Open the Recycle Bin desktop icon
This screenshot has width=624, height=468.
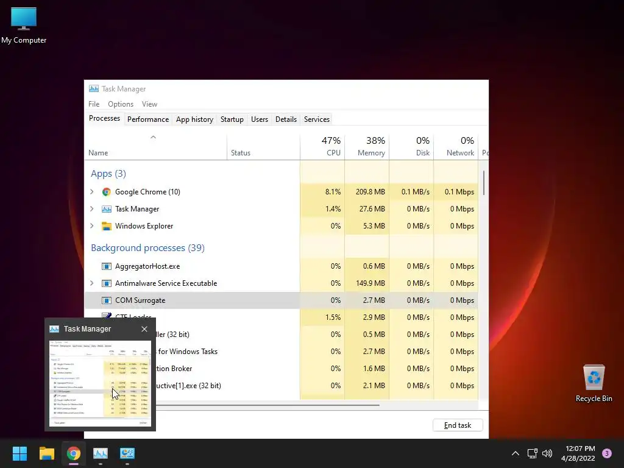[x=594, y=383]
